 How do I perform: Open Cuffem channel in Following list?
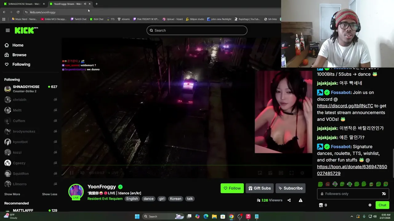coord(31,121)
